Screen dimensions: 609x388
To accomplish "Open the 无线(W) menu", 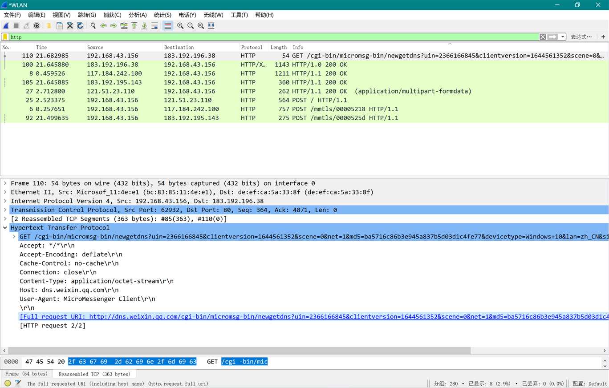I will pyautogui.click(x=214, y=15).
